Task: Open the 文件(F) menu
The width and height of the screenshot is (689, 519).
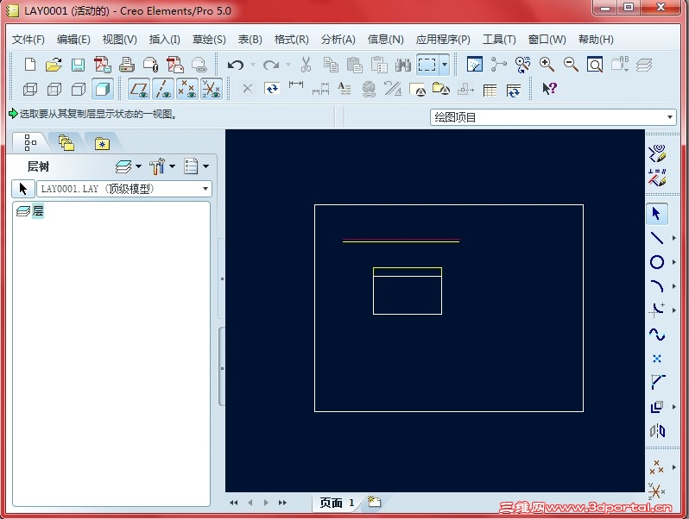Action: [x=28, y=40]
